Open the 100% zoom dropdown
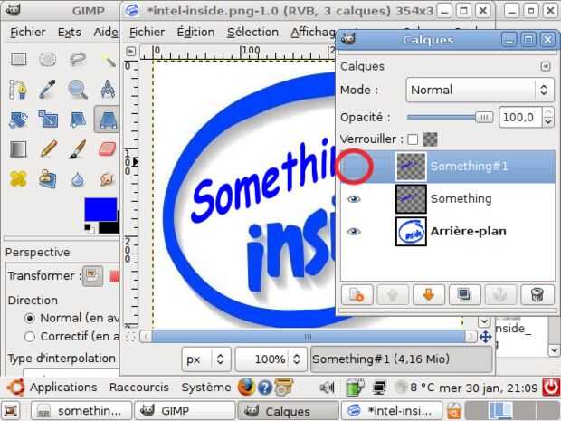The image size is (561, 421). click(271, 359)
